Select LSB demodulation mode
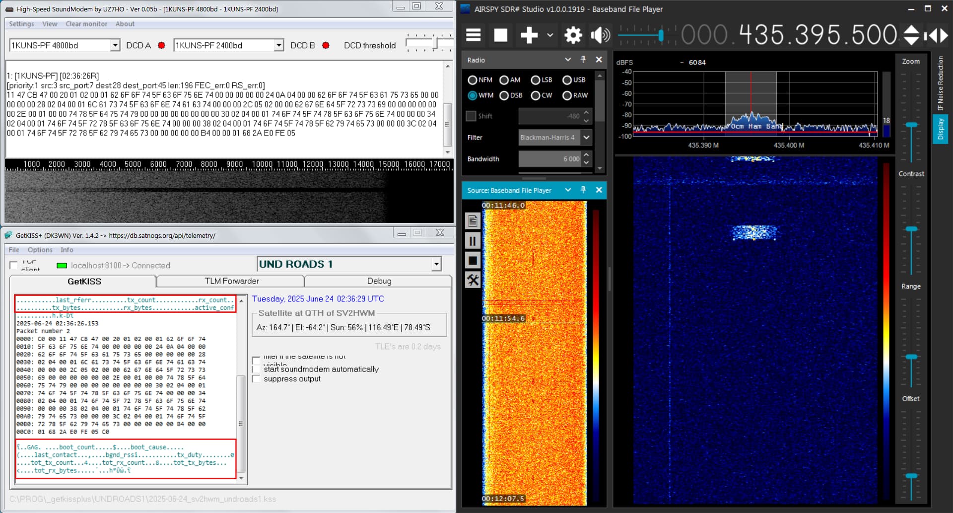Viewport: 953px width, 513px height. (x=542, y=80)
